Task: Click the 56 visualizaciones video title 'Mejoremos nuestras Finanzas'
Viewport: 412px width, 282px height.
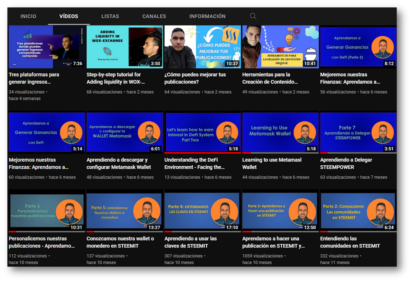Action: 350,78
